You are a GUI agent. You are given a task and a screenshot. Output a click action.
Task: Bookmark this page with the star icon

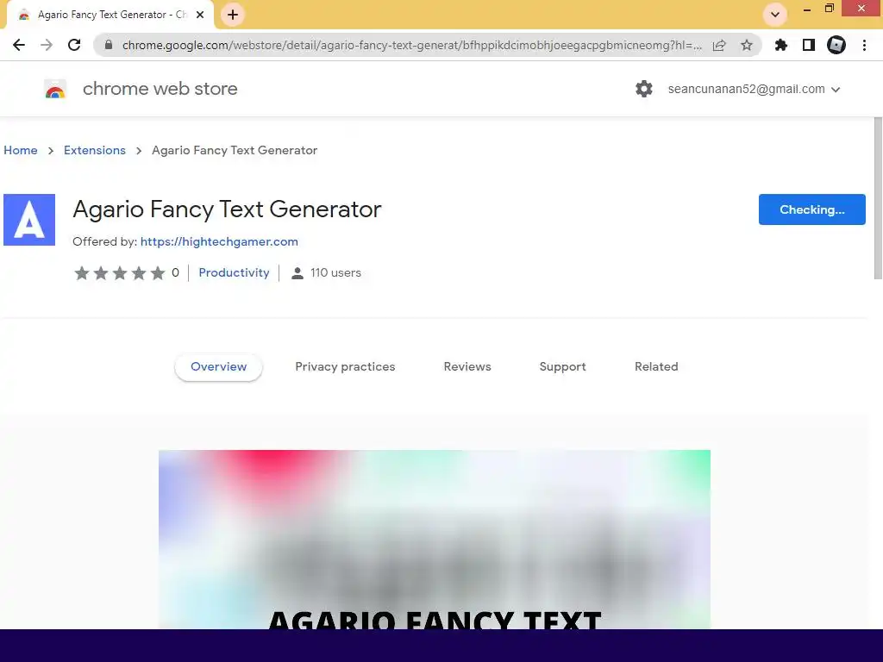(746, 45)
